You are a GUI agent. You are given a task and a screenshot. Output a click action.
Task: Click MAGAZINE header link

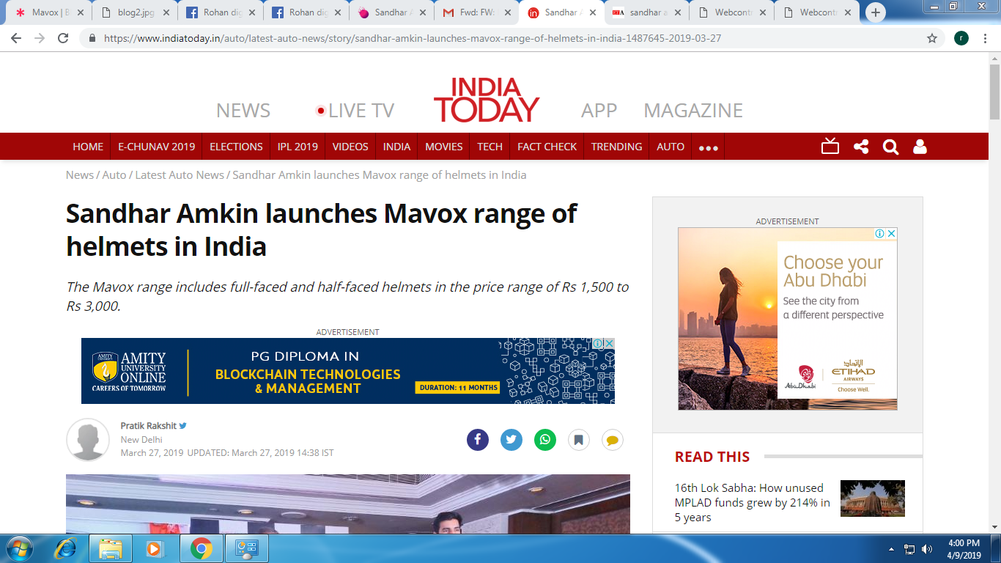[x=693, y=111]
